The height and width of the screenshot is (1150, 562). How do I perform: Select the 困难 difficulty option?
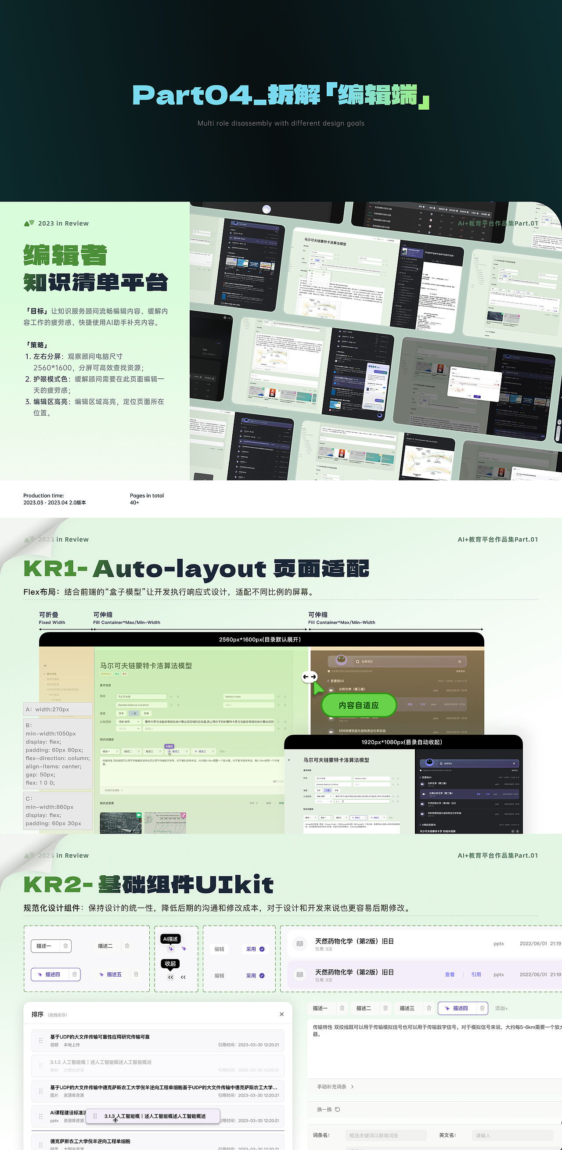(146, 713)
